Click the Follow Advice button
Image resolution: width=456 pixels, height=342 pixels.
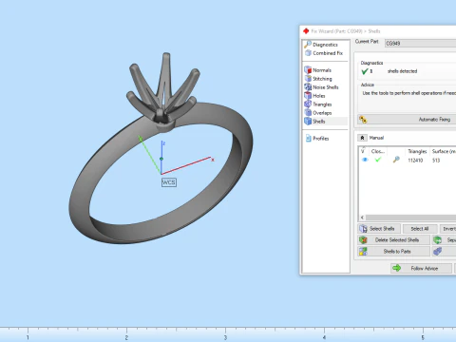pyautogui.click(x=421, y=268)
